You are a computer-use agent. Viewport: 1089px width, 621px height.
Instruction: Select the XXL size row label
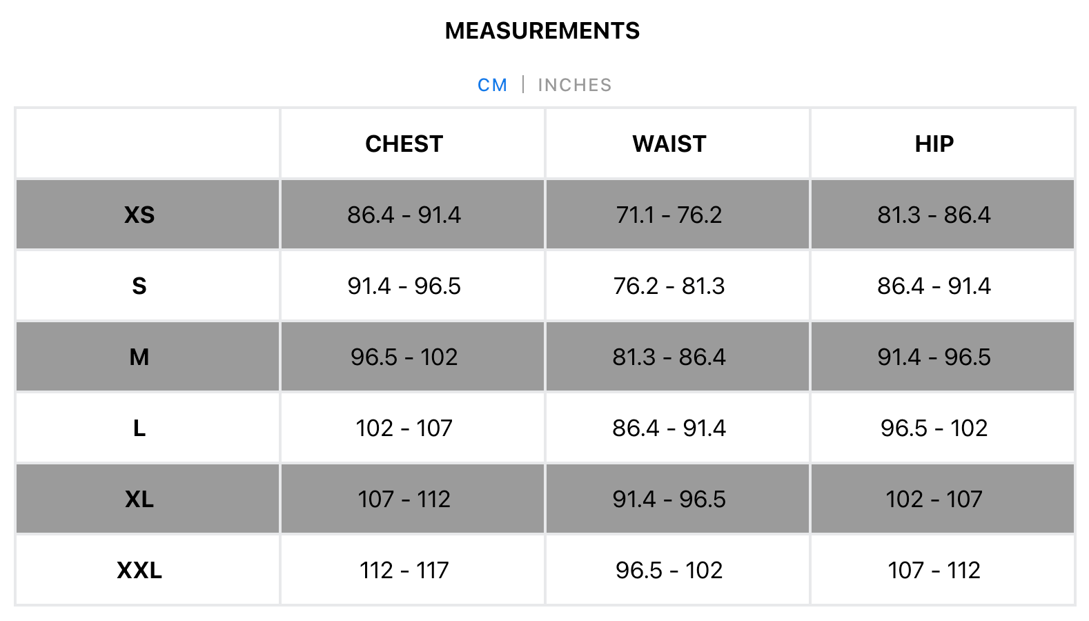[x=139, y=570]
